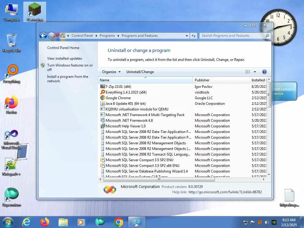The image size is (304, 228).
Task: Open Windows Media Player from the taskbar
Action: [81, 222]
